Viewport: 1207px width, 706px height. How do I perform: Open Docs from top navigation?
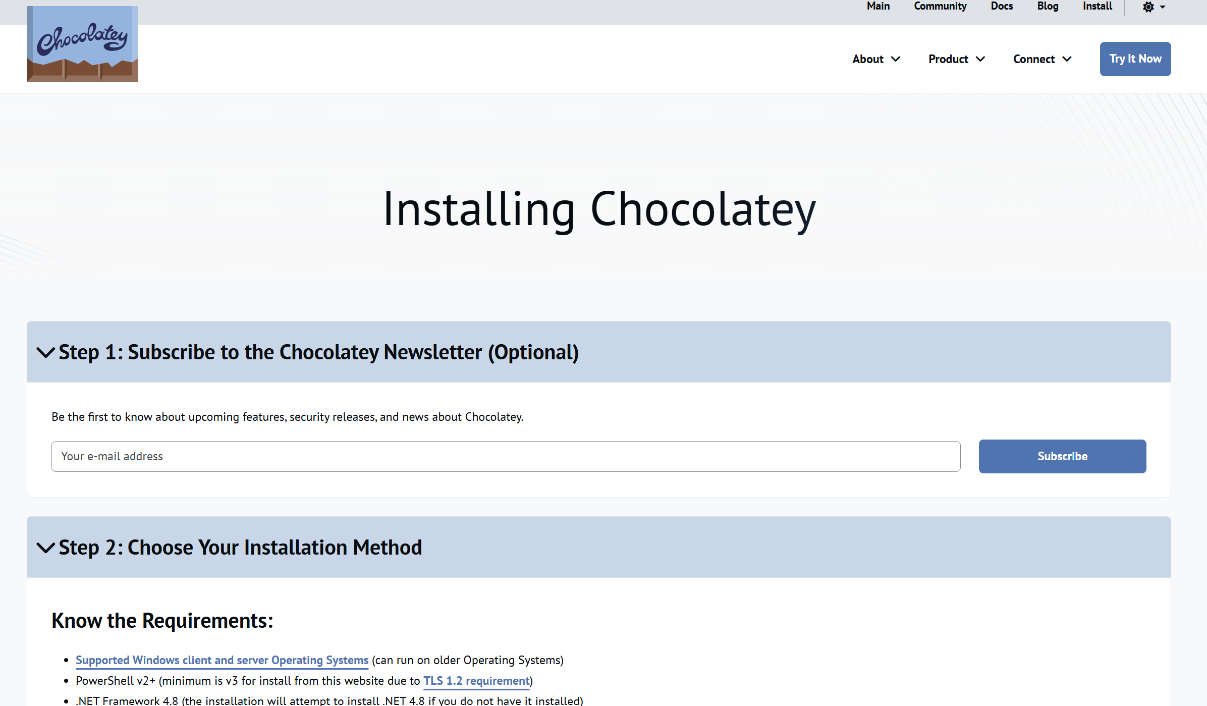[x=1002, y=6]
